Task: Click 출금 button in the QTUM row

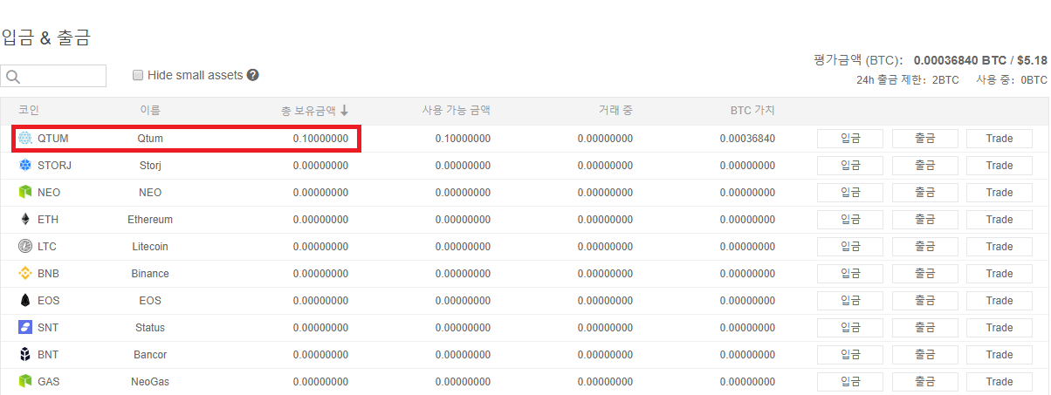Action: coord(925,139)
